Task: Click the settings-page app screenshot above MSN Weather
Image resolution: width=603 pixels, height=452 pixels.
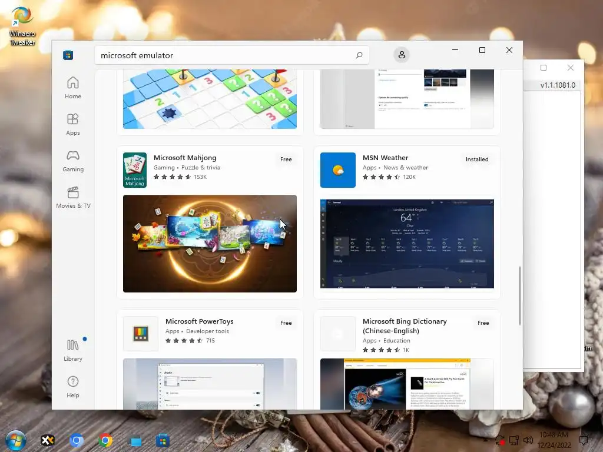Action: (x=407, y=99)
